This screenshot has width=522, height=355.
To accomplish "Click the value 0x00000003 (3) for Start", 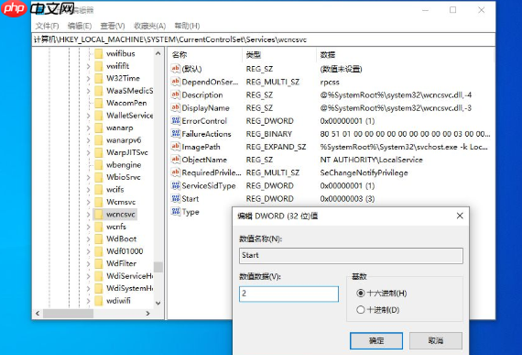I will coord(347,199).
